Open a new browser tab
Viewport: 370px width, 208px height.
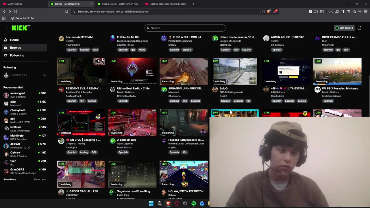(x=193, y=4)
